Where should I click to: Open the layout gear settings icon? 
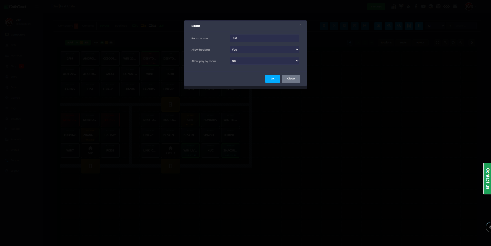pos(472,43)
